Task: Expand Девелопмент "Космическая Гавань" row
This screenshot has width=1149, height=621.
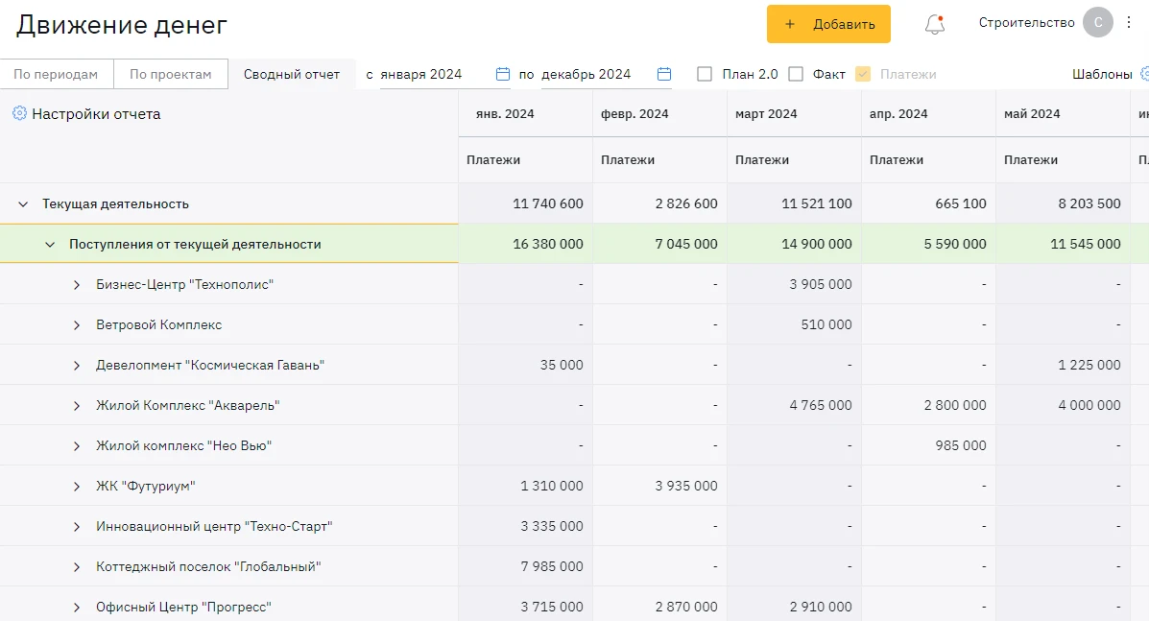Action: coord(77,366)
